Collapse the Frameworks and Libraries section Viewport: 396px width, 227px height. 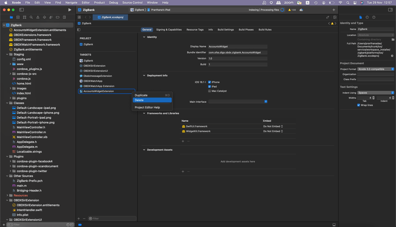click(x=144, y=113)
